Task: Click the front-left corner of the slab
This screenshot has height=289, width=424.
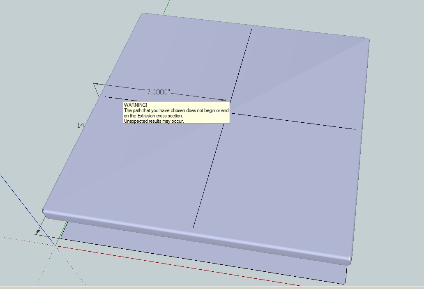Action: pos(43,211)
